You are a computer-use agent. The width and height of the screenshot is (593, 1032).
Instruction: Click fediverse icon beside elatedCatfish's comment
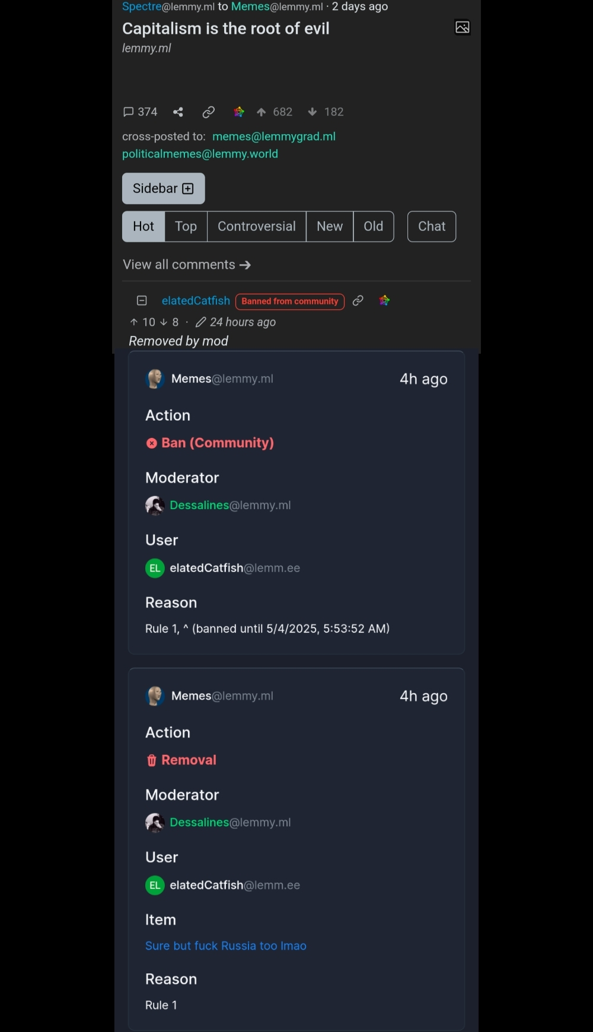coord(384,301)
